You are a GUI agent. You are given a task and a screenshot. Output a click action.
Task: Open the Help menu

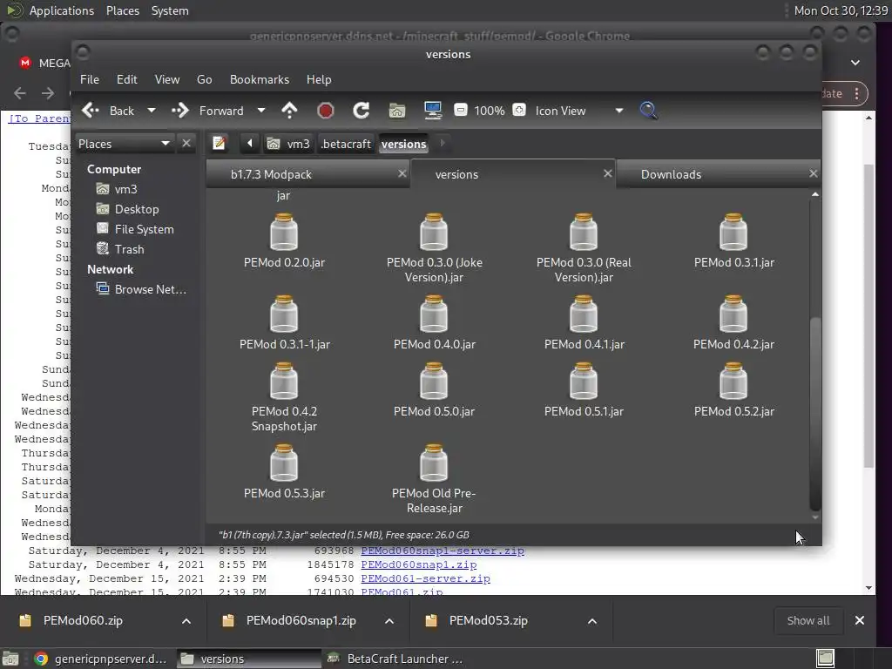click(319, 79)
